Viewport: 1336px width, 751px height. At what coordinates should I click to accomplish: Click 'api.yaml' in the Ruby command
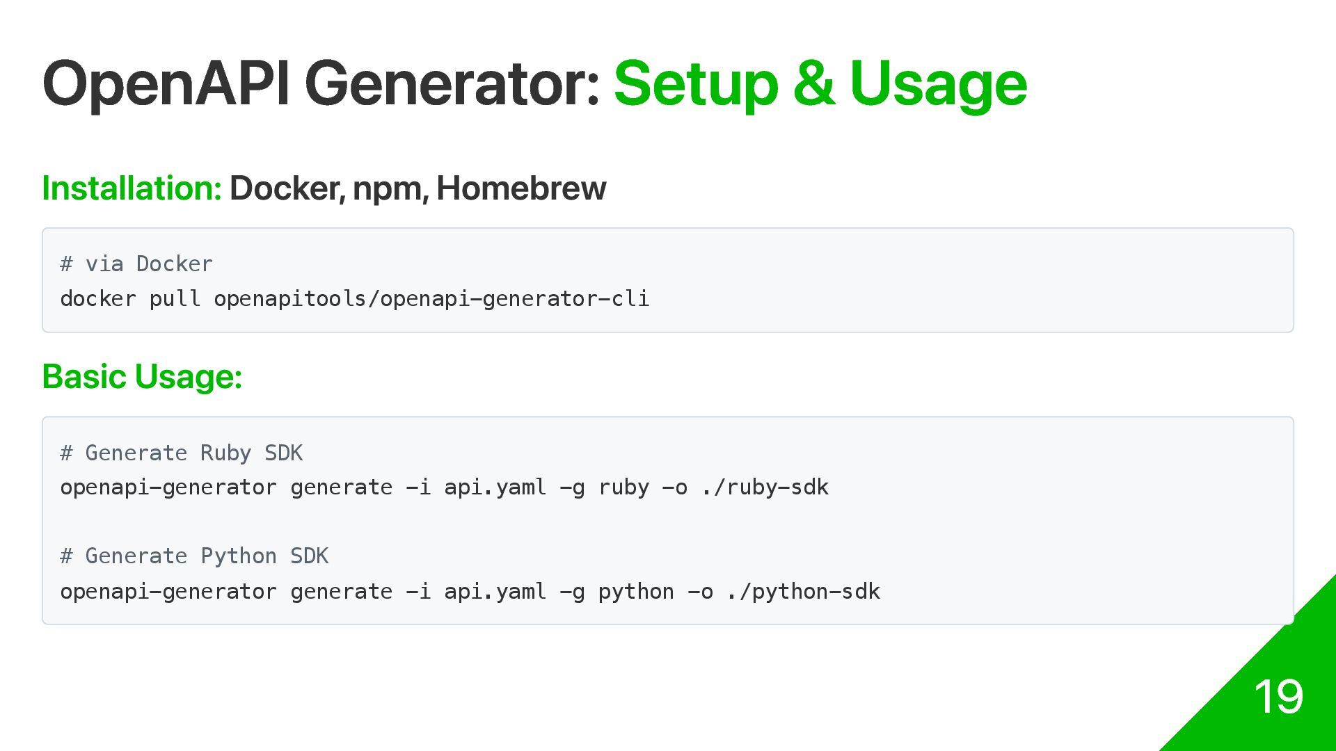pyautogui.click(x=495, y=487)
